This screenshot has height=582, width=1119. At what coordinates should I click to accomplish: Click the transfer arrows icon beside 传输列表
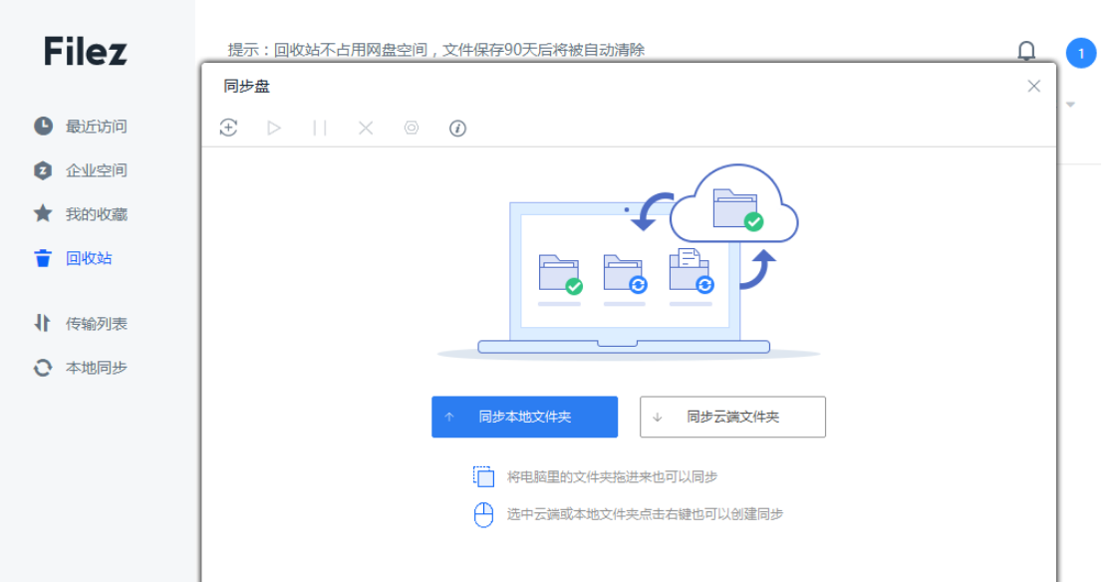pos(42,324)
